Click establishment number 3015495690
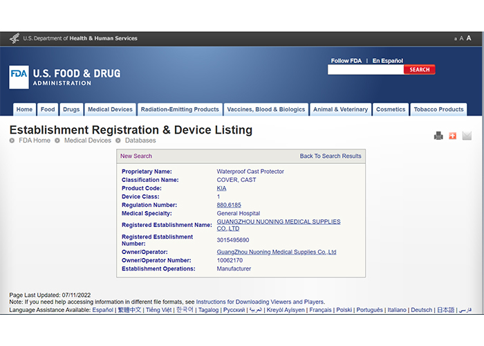Screen dimensions: 484x346 pyautogui.click(x=233, y=240)
